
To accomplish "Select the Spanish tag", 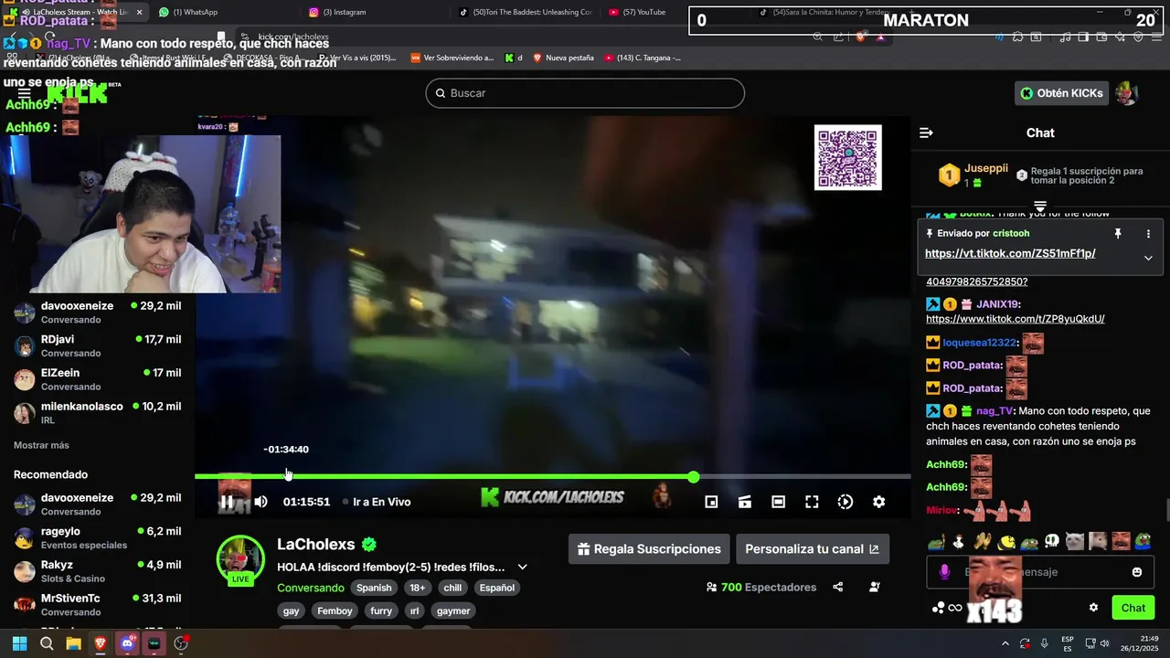I will (x=374, y=588).
